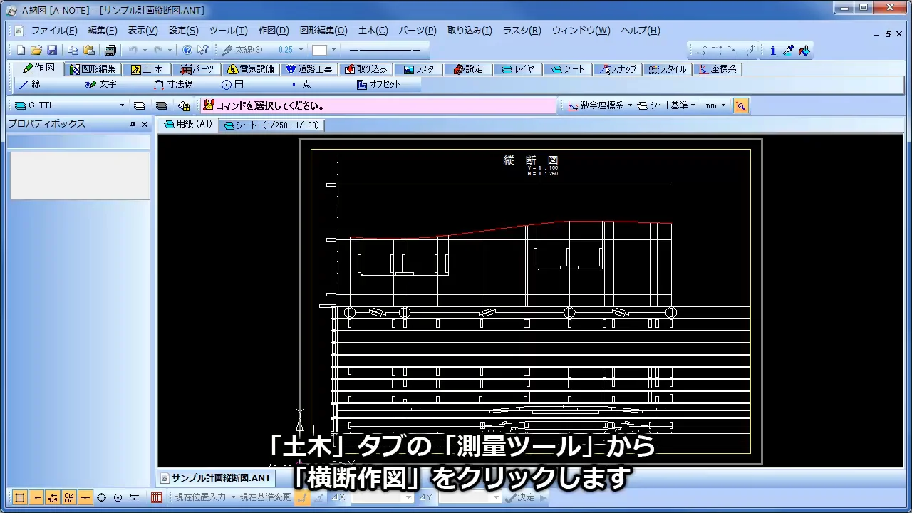Image resolution: width=912 pixels, height=513 pixels.
Task: Toggle the left-arrow snap button in status bar
Action: point(36,497)
